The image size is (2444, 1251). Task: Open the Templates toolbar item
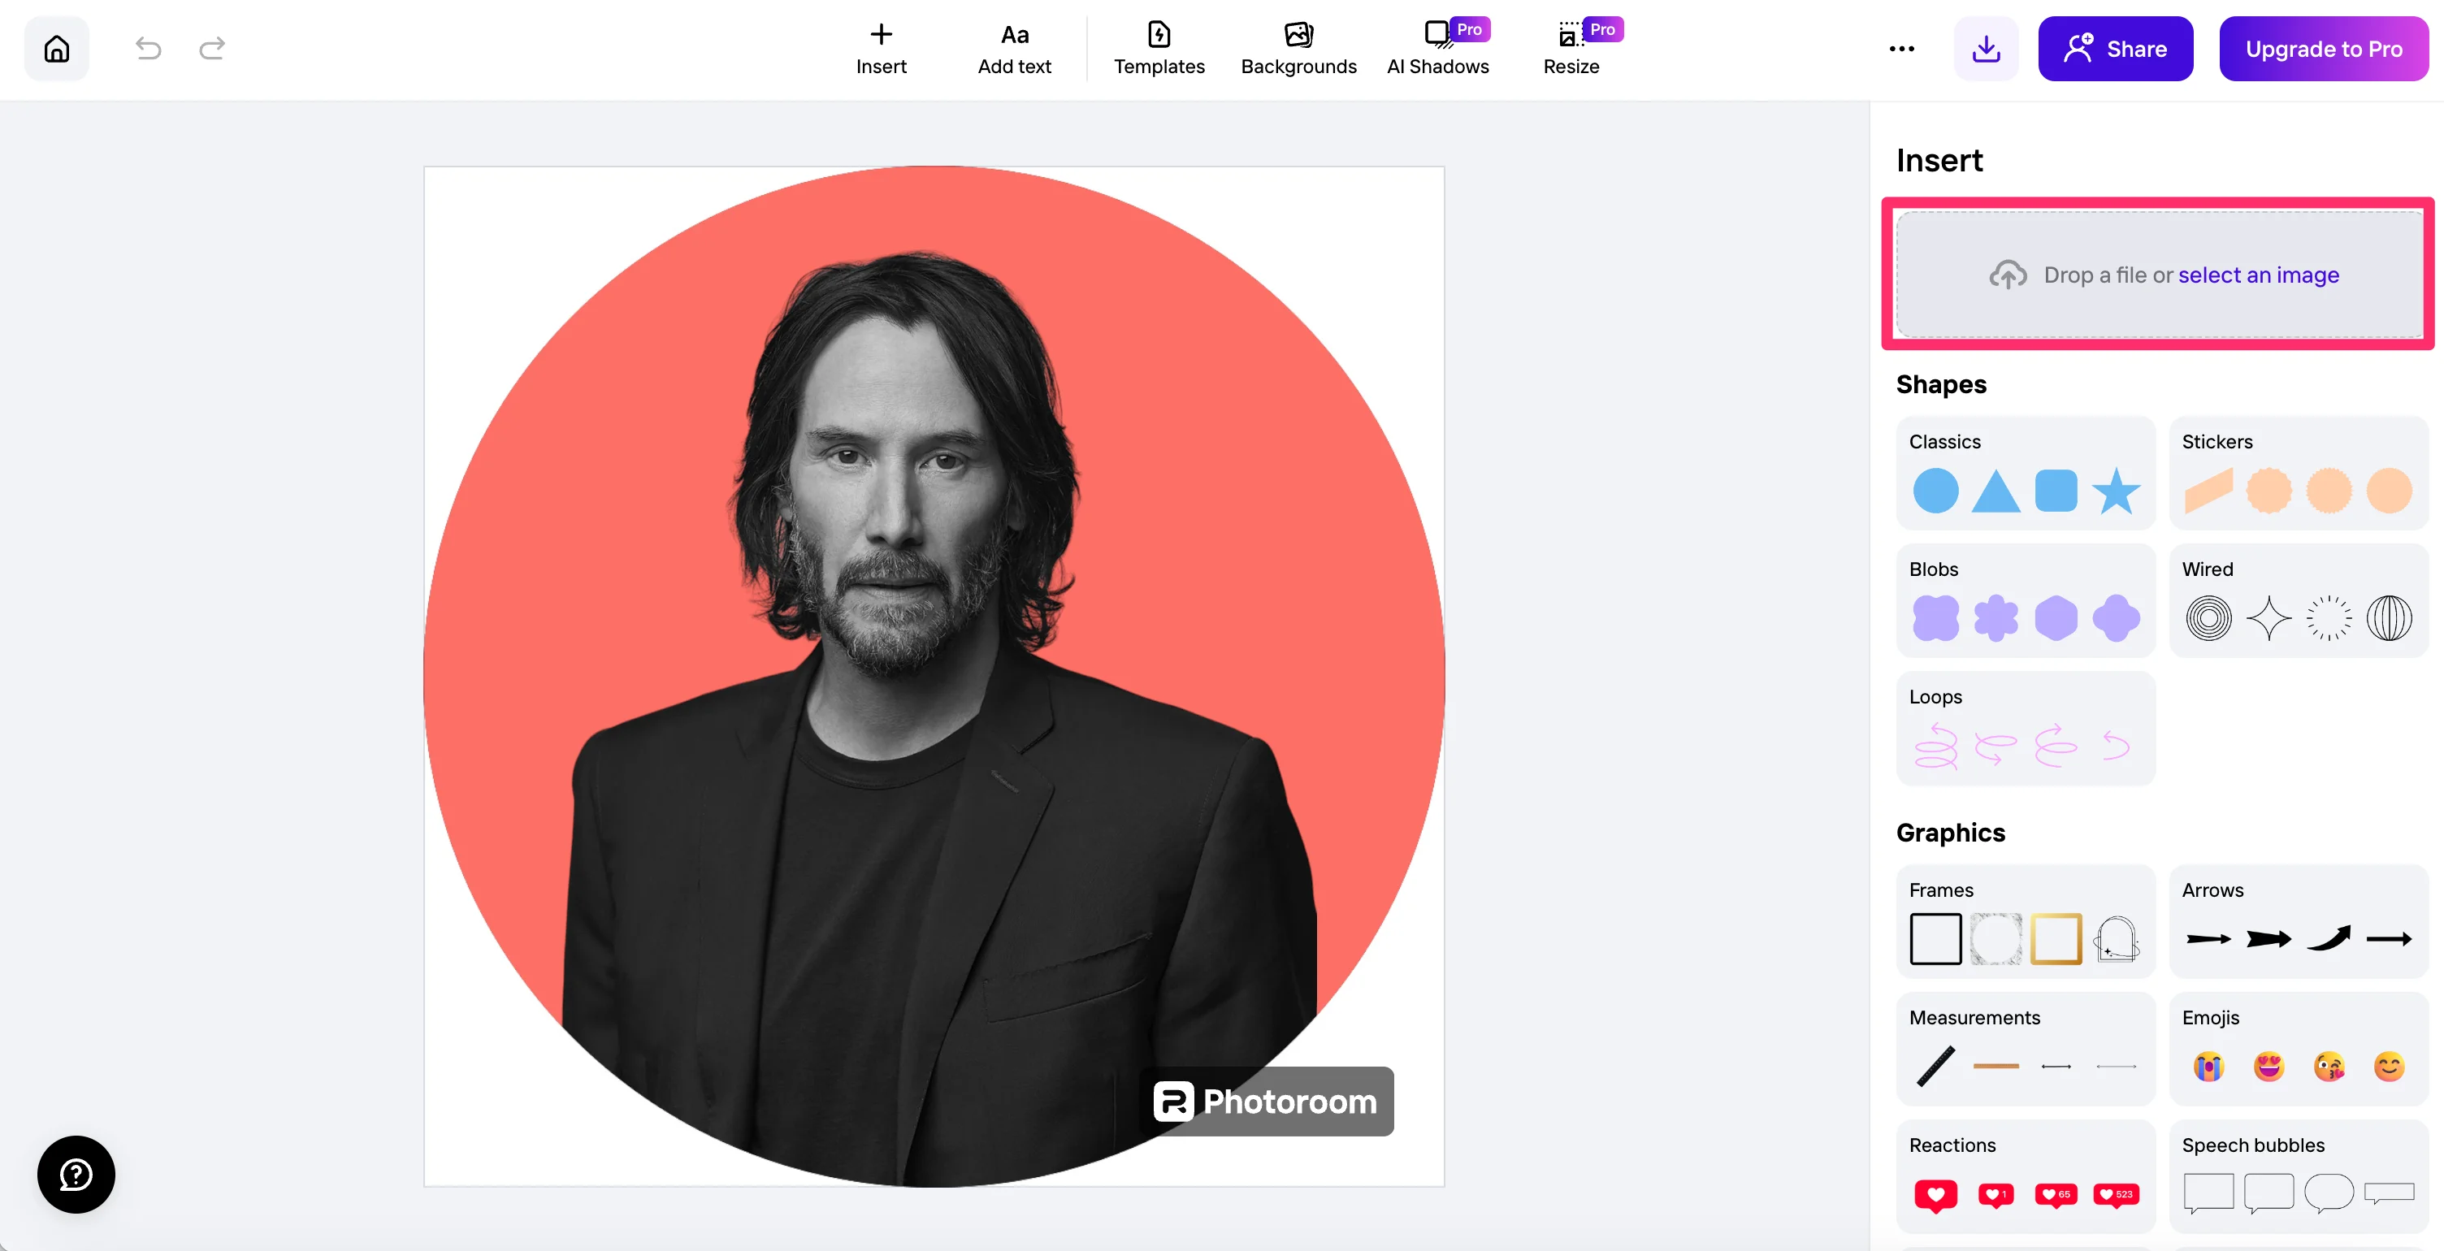[x=1159, y=49]
